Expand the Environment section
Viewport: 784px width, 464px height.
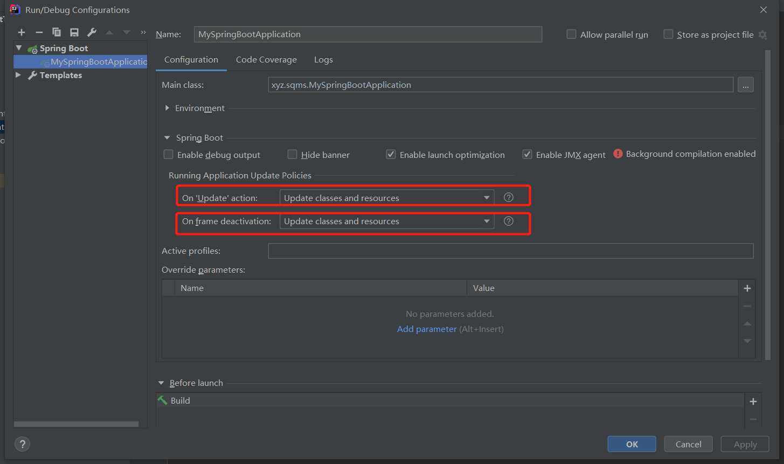tap(167, 108)
